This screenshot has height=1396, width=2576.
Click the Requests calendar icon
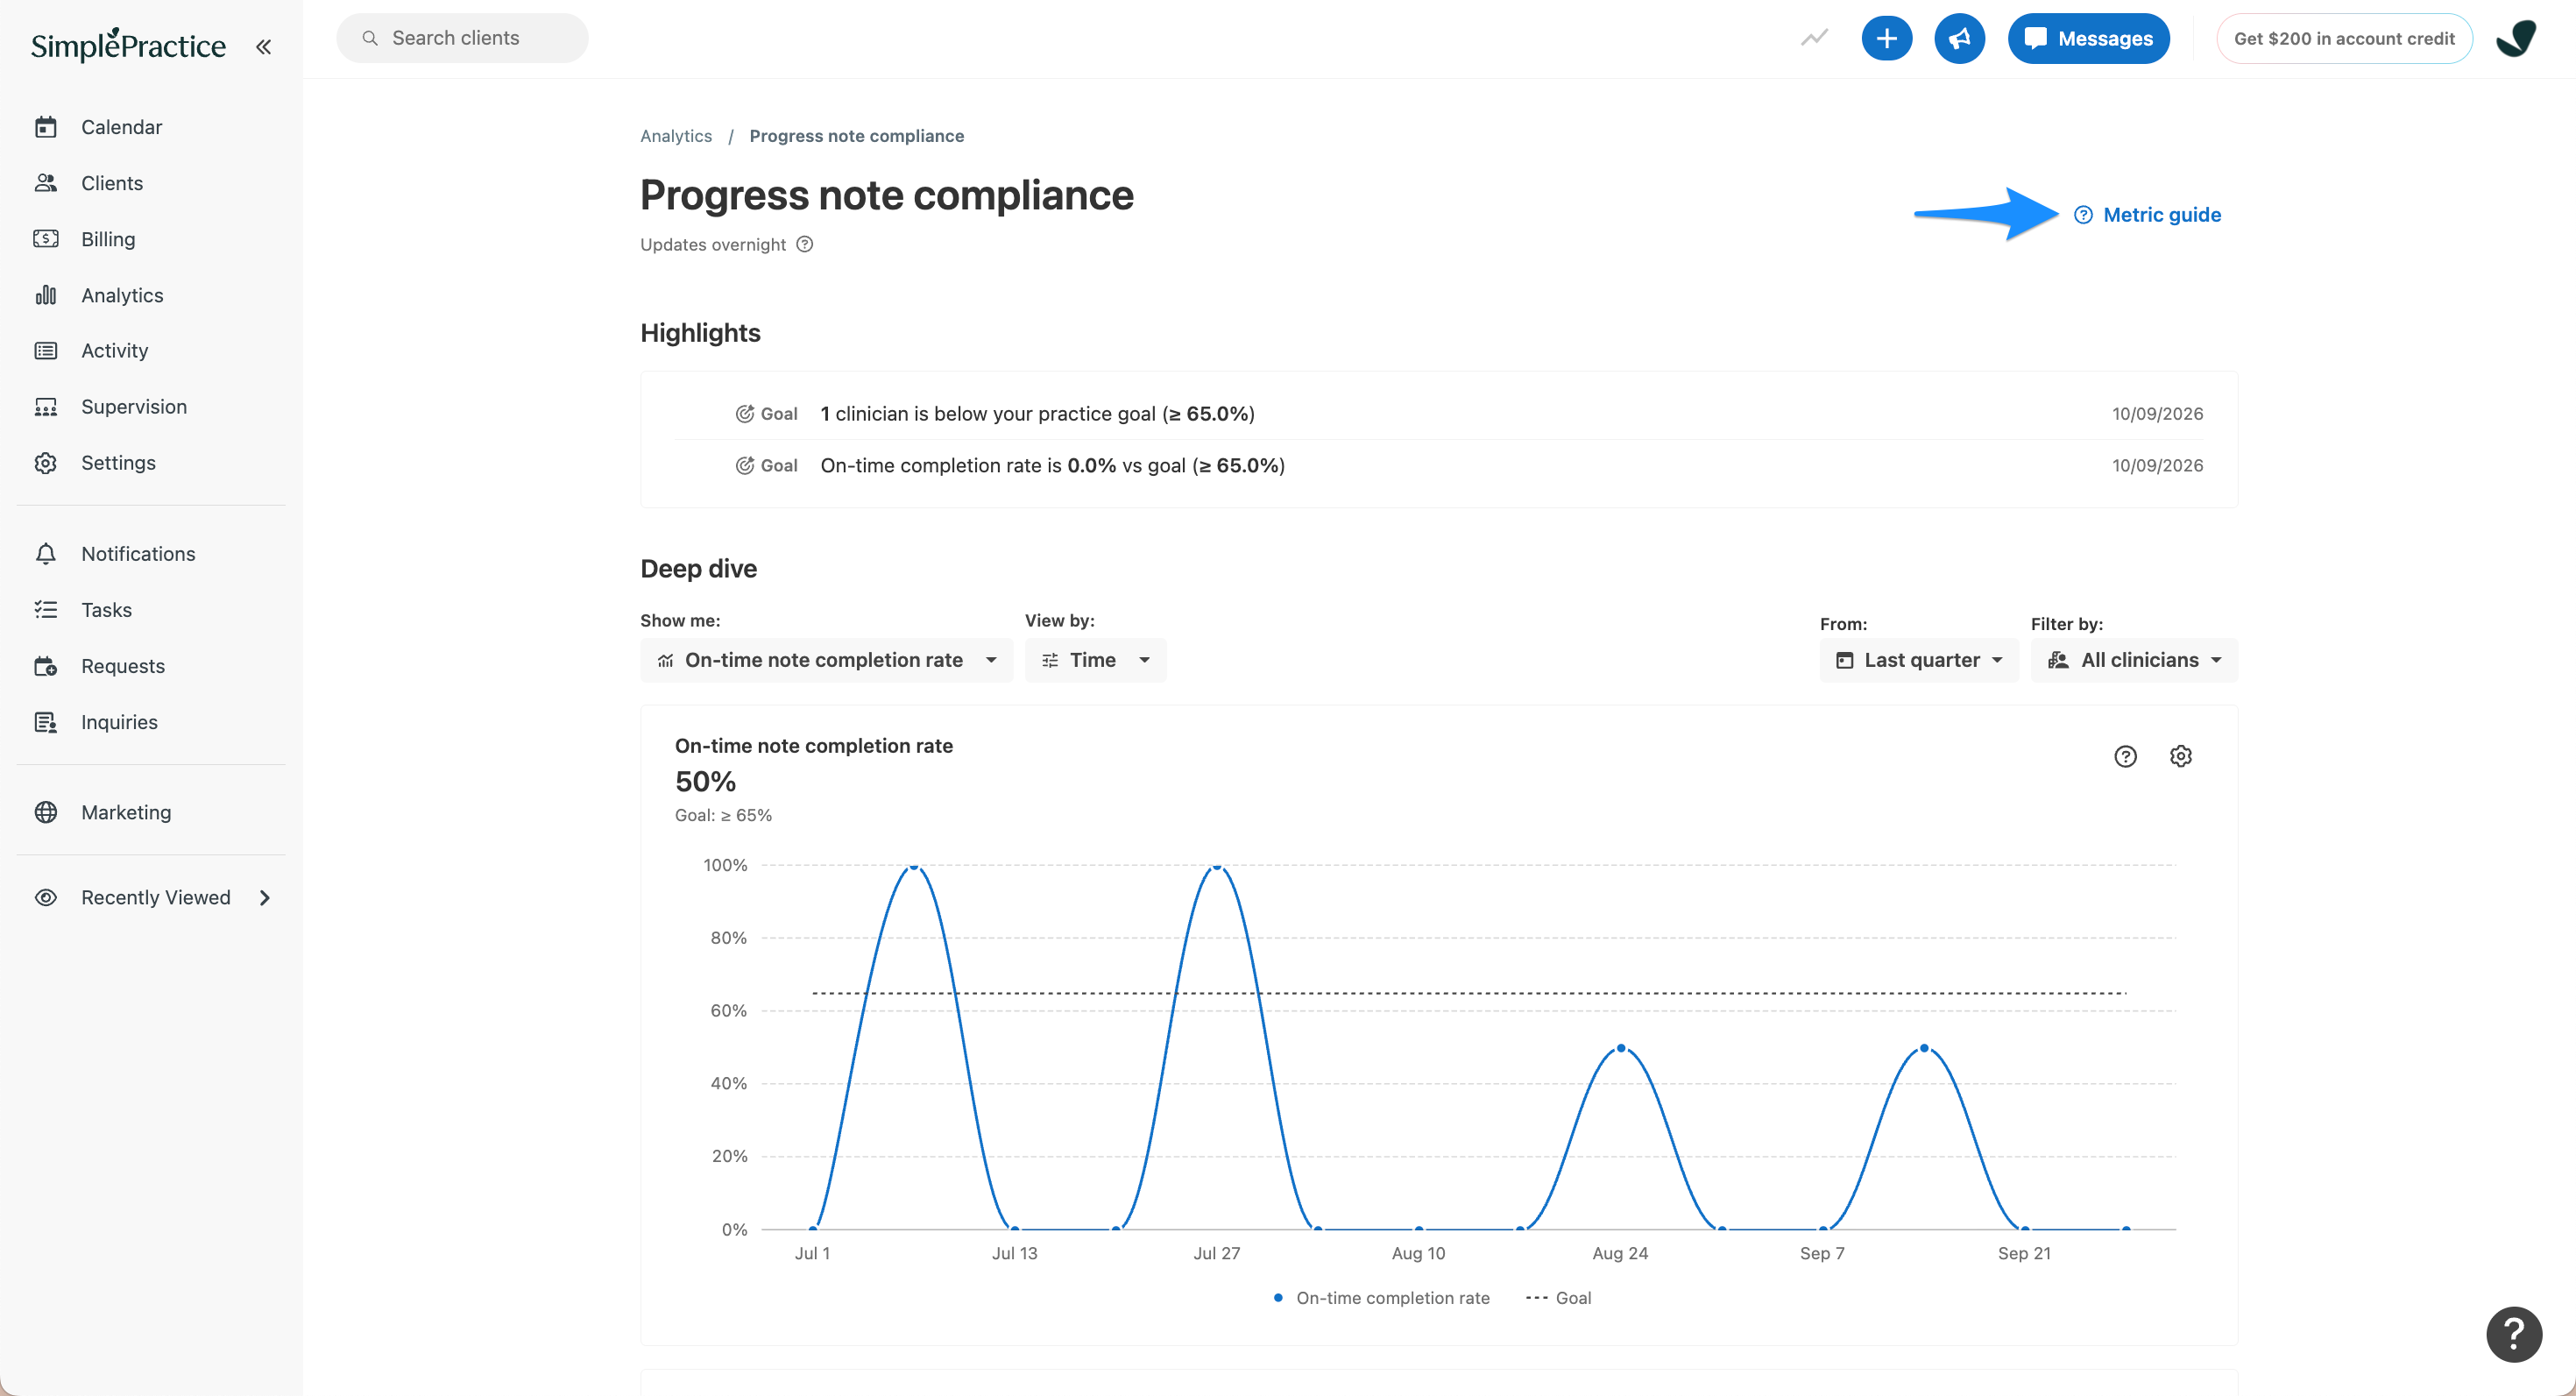pyautogui.click(x=46, y=666)
